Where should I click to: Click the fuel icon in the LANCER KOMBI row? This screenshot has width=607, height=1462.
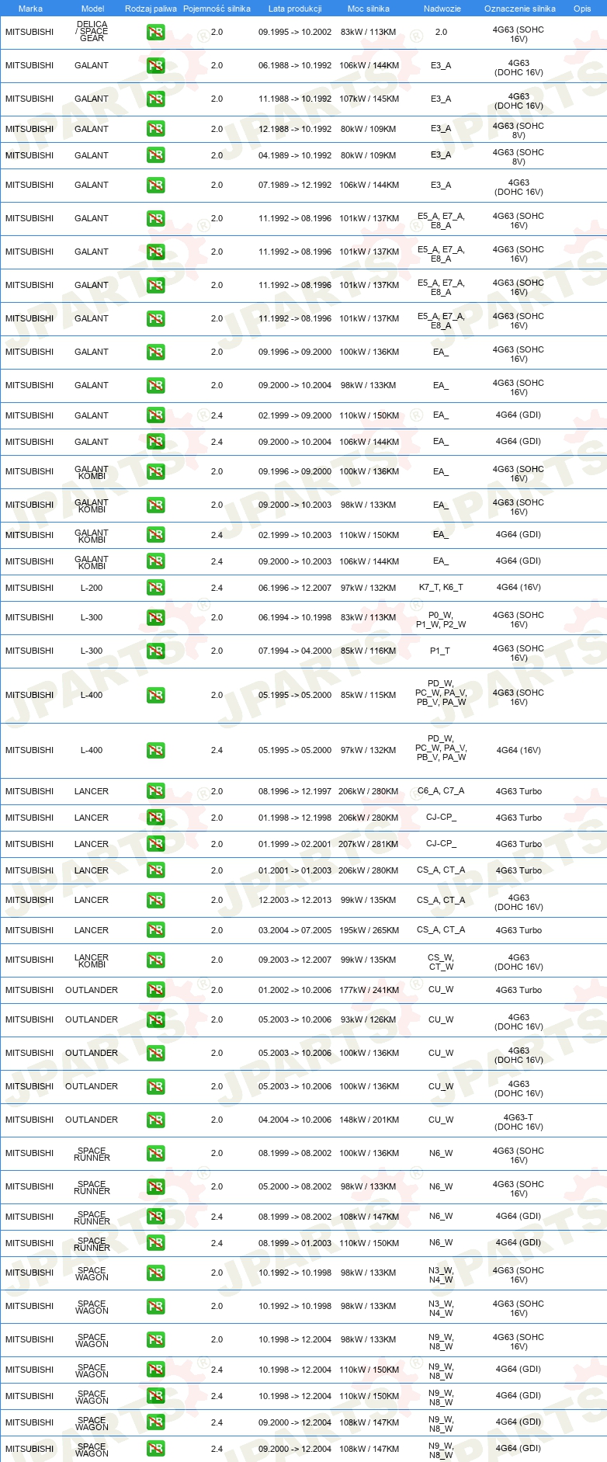tap(156, 960)
